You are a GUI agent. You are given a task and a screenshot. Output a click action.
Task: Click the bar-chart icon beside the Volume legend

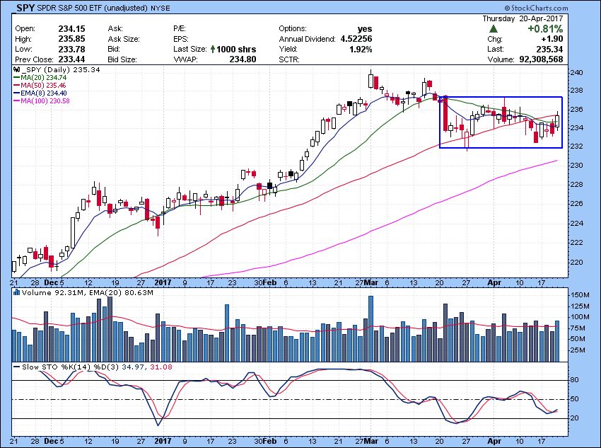[16, 293]
